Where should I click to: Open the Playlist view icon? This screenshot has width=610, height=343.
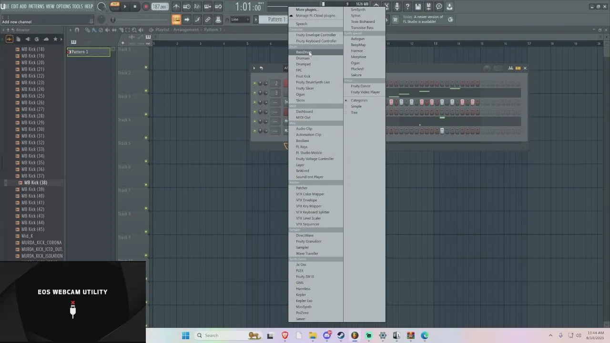(x=176, y=20)
